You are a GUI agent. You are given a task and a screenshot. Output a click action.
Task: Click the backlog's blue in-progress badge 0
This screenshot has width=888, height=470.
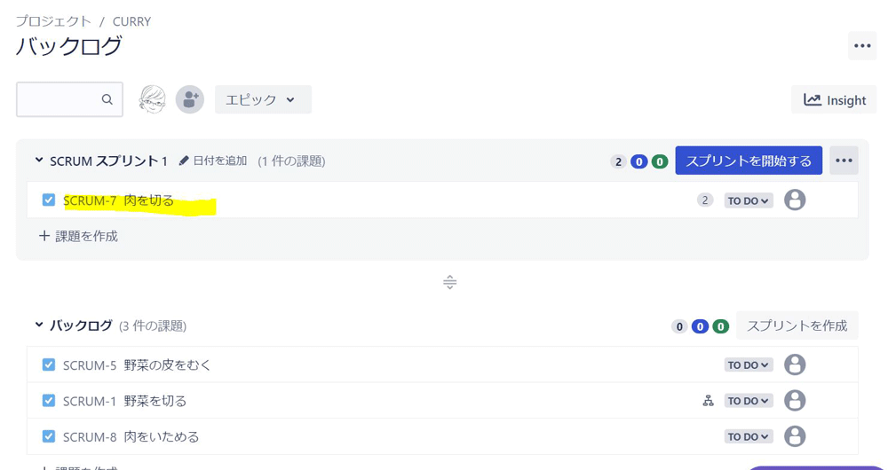pyautogui.click(x=700, y=327)
